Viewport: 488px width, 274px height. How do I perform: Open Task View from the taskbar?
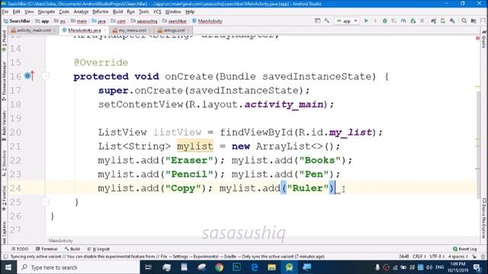click(x=148, y=267)
